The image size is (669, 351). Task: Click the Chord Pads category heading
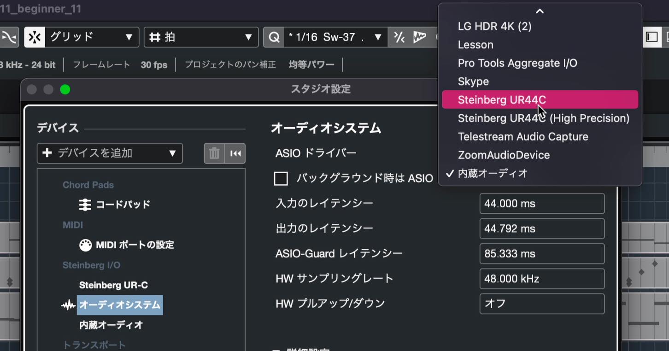click(88, 185)
